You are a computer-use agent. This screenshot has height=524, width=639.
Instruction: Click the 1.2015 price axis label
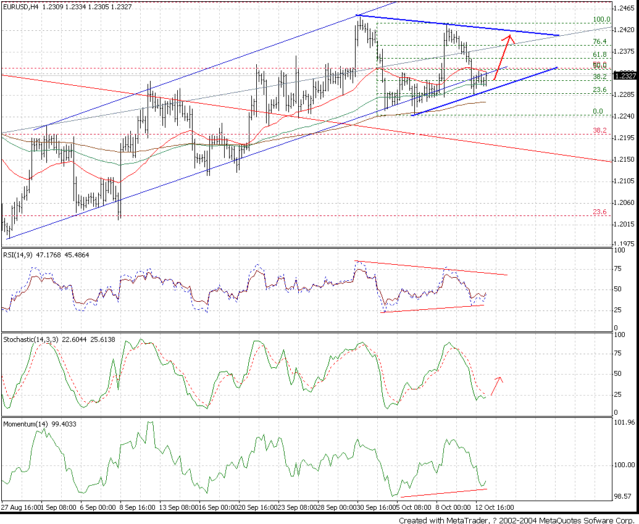(x=625, y=224)
